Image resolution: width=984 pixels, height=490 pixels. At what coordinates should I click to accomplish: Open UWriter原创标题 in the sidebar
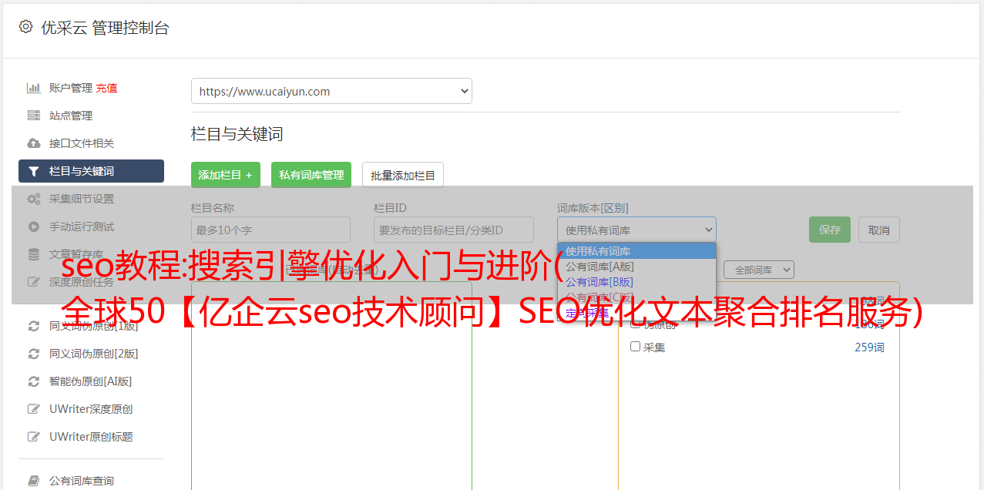tap(92, 437)
